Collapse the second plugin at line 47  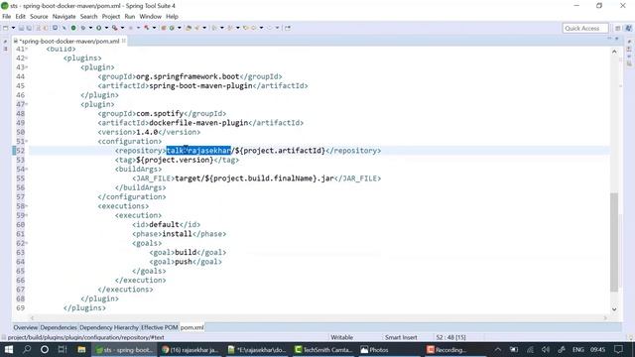pos(27,104)
